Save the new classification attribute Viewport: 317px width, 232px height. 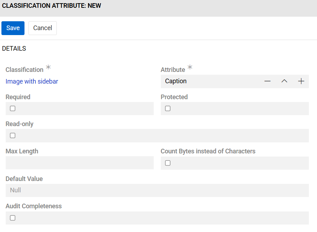click(x=13, y=28)
